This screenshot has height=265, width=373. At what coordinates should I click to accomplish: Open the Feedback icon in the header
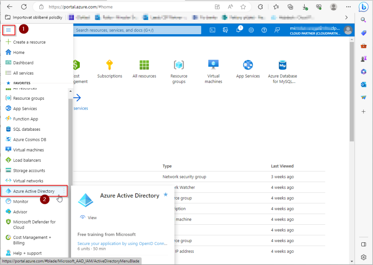pyautogui.click(x=277, y=30)
